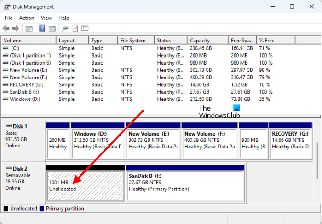
Task: Select the New Volume (E:) list name
Action: 29,70
